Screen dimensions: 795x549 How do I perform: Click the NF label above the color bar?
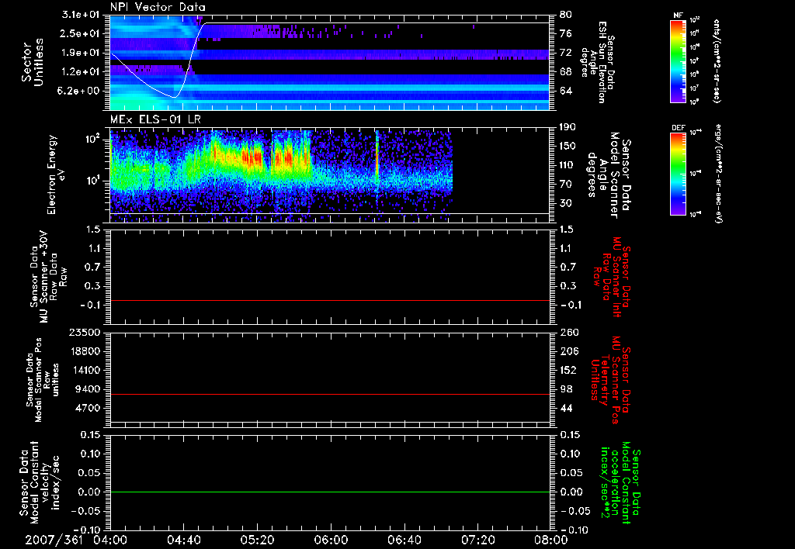click(678, 16)
